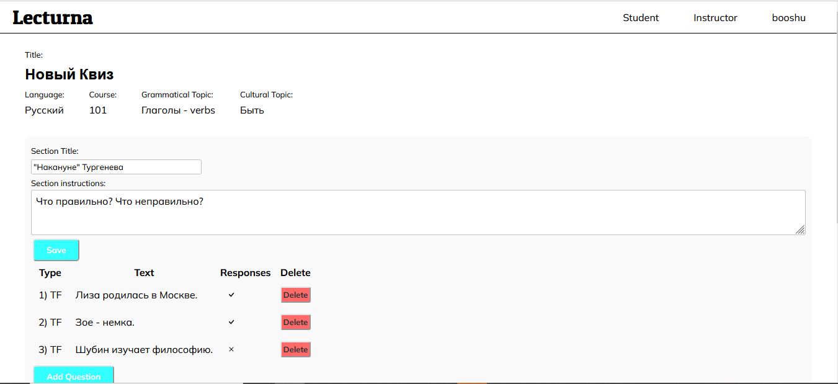The image size is (838, 384).
Task: Click the booshu account link
Action: coord(788,17)
